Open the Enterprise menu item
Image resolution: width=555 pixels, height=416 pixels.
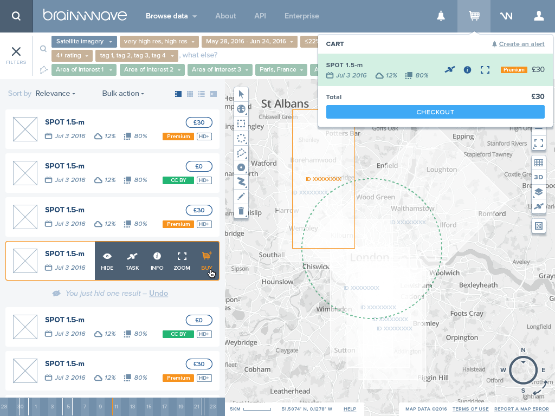pyautogui.click(x=301, y=16)
